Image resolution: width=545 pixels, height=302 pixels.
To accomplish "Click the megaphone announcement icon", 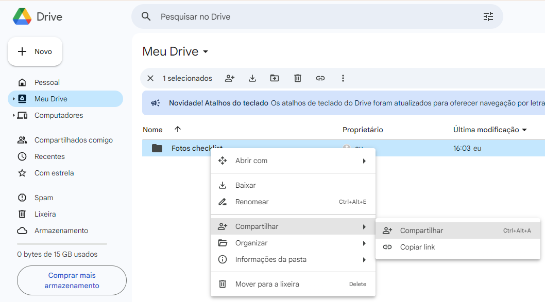I will tap(156, 103).
